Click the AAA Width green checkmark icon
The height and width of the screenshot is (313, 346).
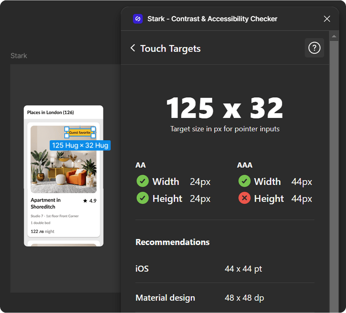244,182
